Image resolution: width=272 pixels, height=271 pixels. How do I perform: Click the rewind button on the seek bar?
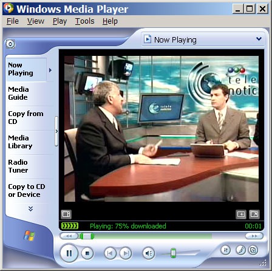(69, 236)
